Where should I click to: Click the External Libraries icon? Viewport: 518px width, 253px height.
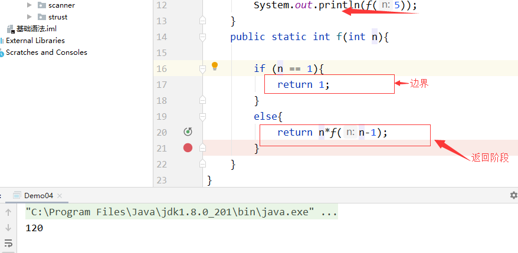pos(2,41)
